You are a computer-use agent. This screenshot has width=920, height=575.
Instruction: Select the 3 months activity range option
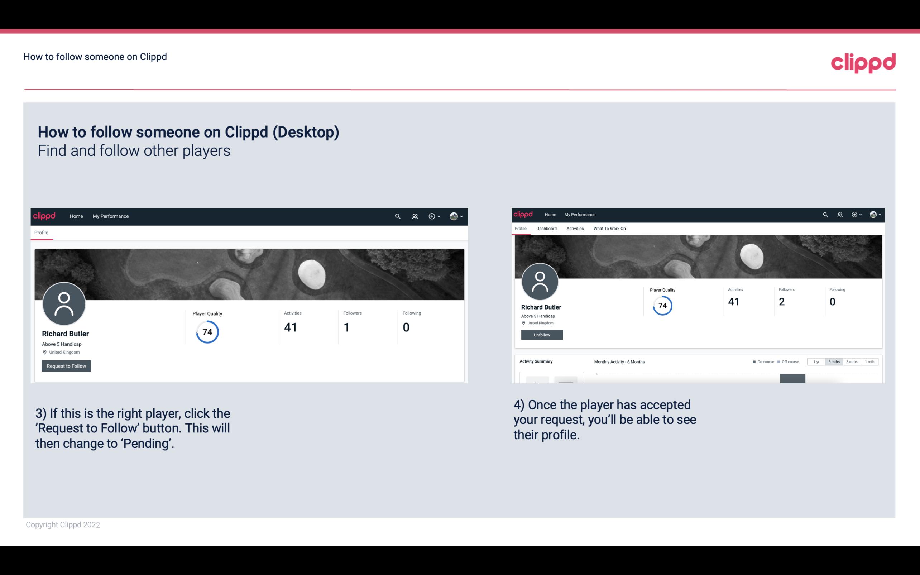click(852, 362)
